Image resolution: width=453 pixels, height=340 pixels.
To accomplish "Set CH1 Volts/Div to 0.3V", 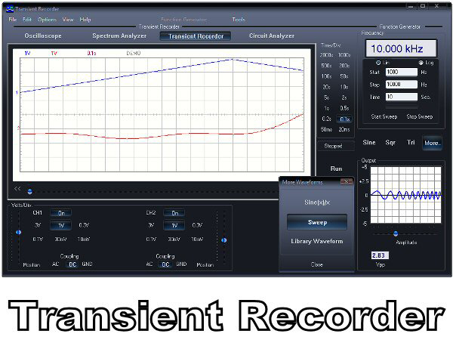I will click(84, 225).
